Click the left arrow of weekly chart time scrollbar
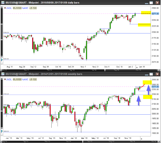Viewport: 161px width, 143px height. [1, 142]
